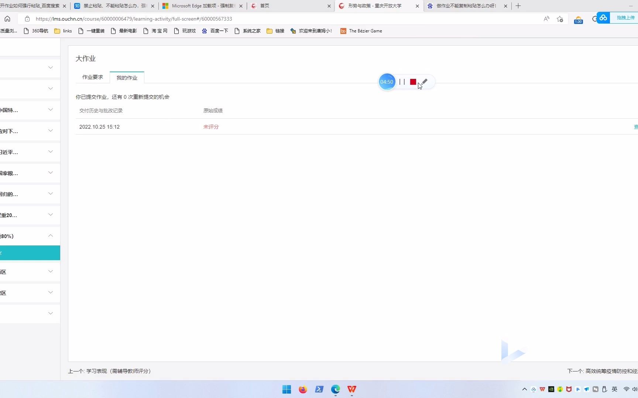This screenshot has height=398, width=638.
Task: Close the 首页 browser tab
Action: tap(329, 6)
